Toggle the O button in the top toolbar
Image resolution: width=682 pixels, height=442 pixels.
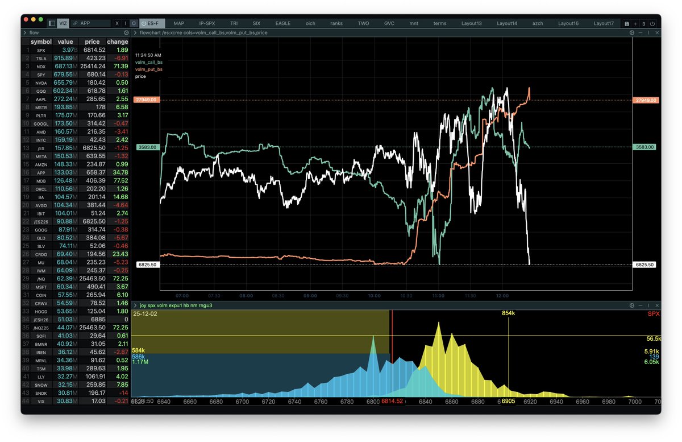coord(134,23)
